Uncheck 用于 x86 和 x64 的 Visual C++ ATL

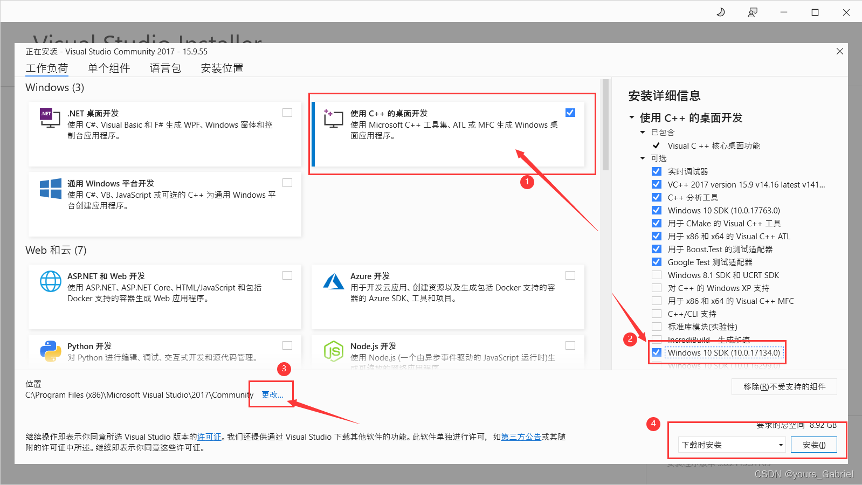(x=657, y=236)
